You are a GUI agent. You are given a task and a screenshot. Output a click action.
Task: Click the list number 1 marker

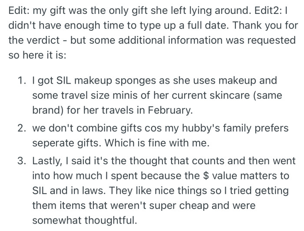pyautogui.click(x=22, y=80)
